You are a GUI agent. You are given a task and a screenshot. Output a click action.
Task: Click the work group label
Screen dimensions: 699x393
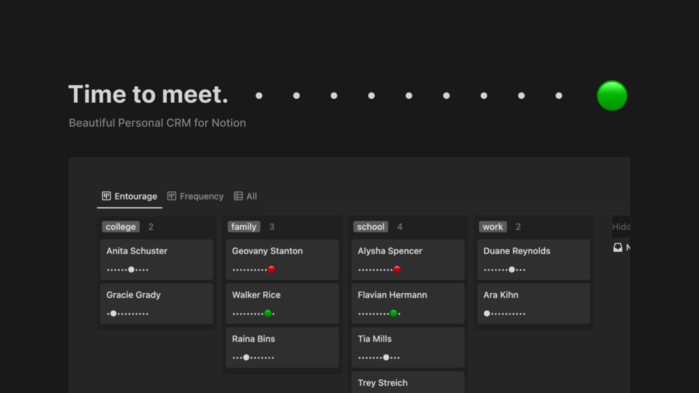click(x=492, y=227)
